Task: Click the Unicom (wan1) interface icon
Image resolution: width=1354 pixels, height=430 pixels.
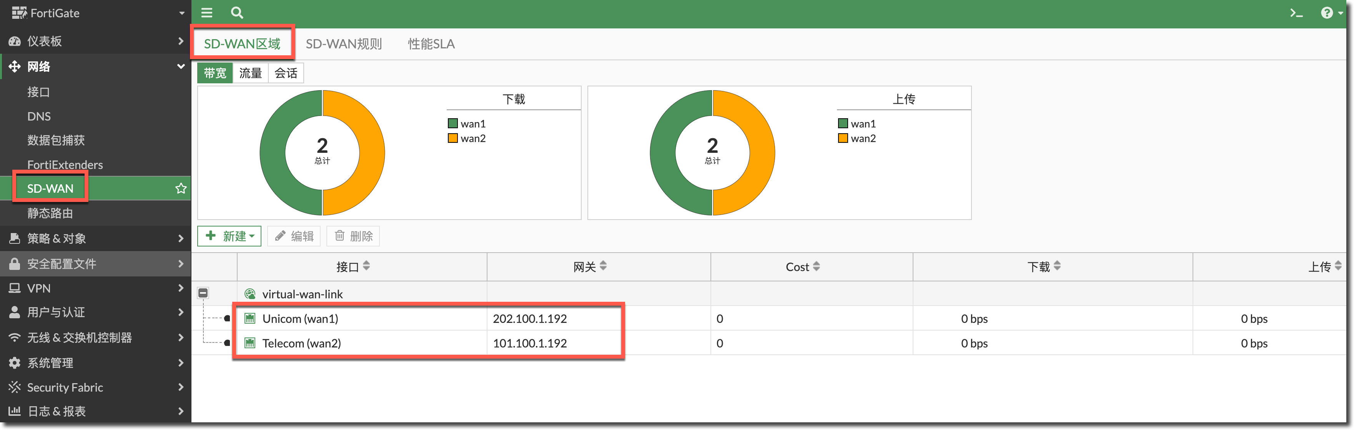Action: [250, 319]
